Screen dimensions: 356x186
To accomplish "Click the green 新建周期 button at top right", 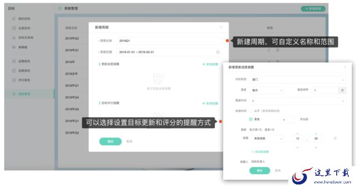I will click(313, 9).
